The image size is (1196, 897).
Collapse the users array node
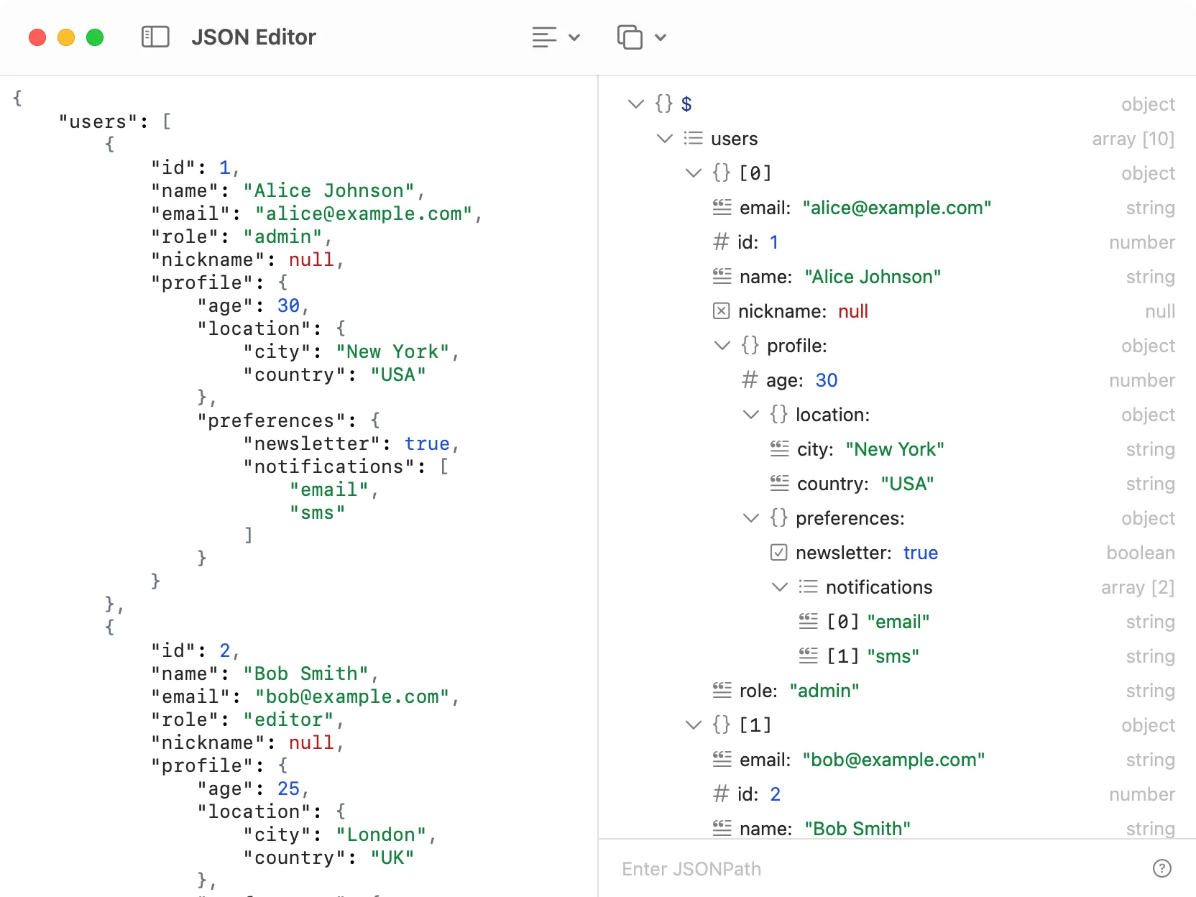pyautogui.click(x=663, y=138)
